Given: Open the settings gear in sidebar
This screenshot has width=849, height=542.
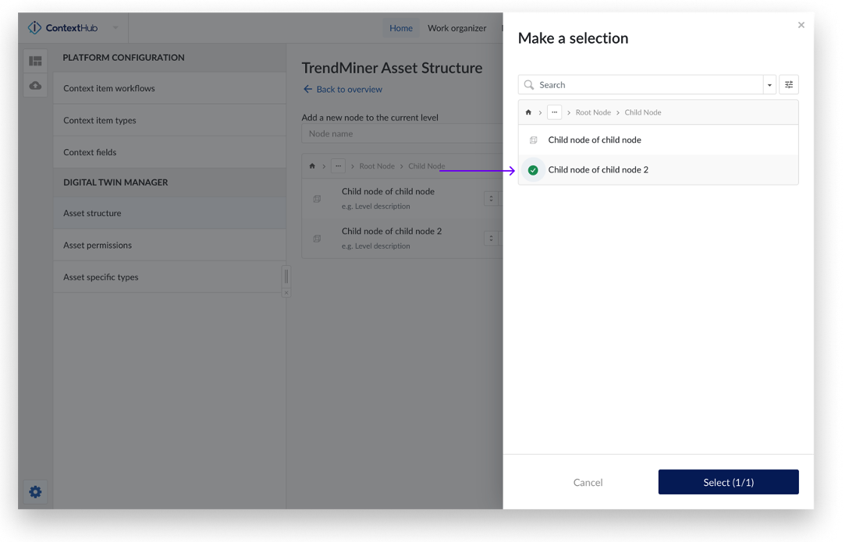Looking at the screenshot, I should 35,492.
